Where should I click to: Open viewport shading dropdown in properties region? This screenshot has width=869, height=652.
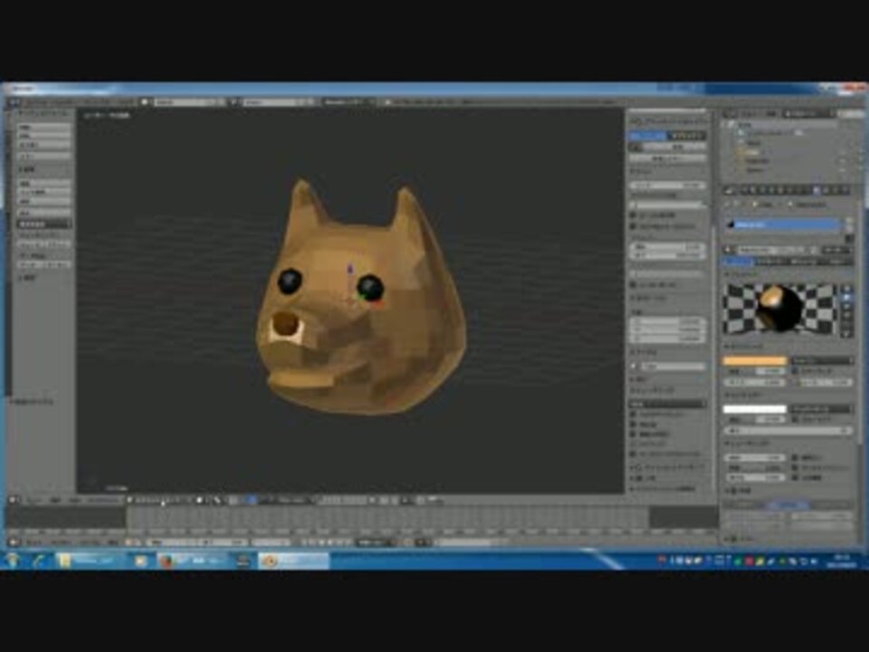pos(668,404)
